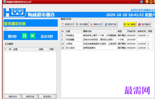
Task: Click 删除任务 with the red X
Action: tap(96, 24)
